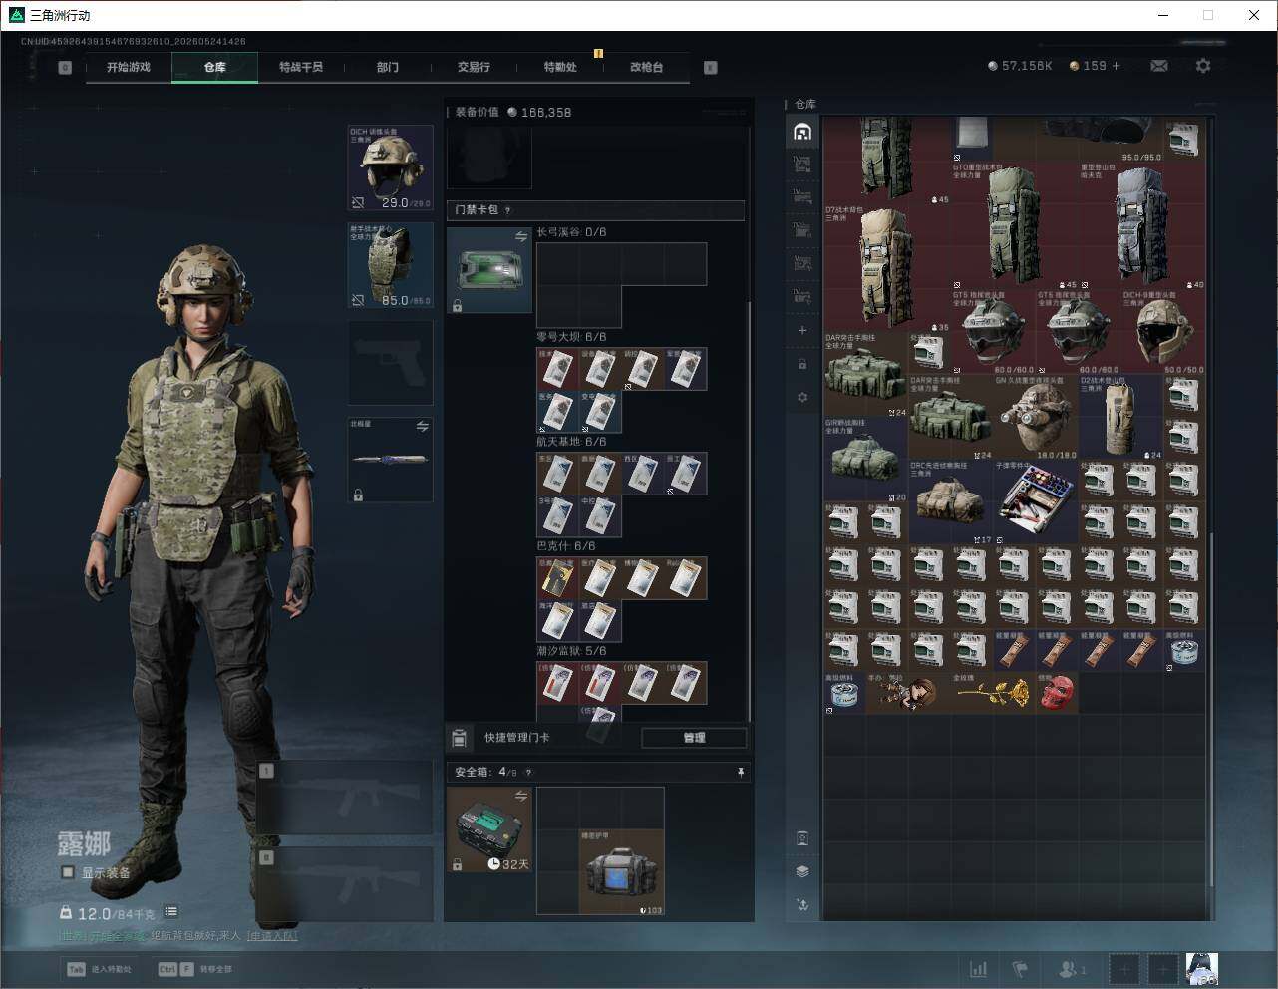This screenshot has height=989, width=1278.
Task: Select the empty primary weapon slot 1
Action: pos(345,799)
